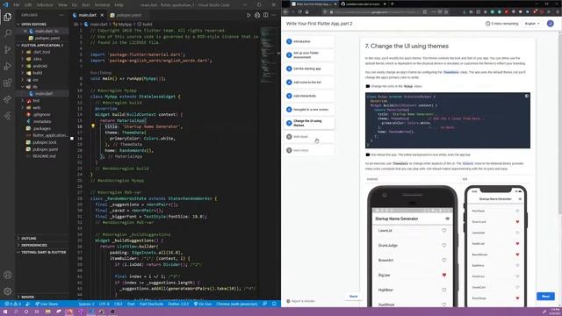Select main.dart under lib folder
The width and height of the screenshot is (562, 316).
tap(44, 94)
